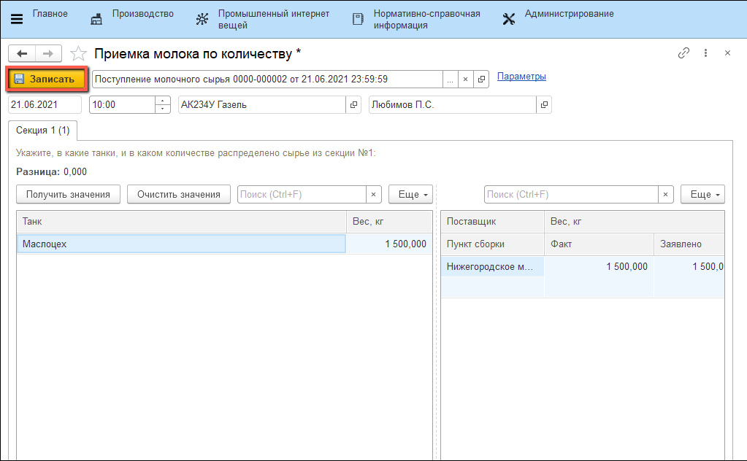Open the main hamburger menu
Screen dimensions: 747x461
16,19
